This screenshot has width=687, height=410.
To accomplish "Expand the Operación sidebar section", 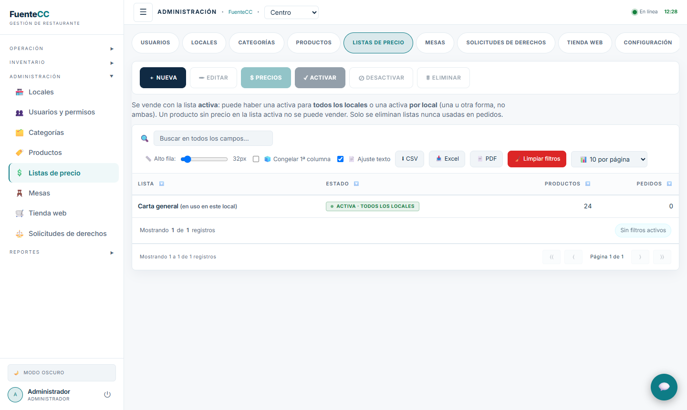I will tap(62, 49).
